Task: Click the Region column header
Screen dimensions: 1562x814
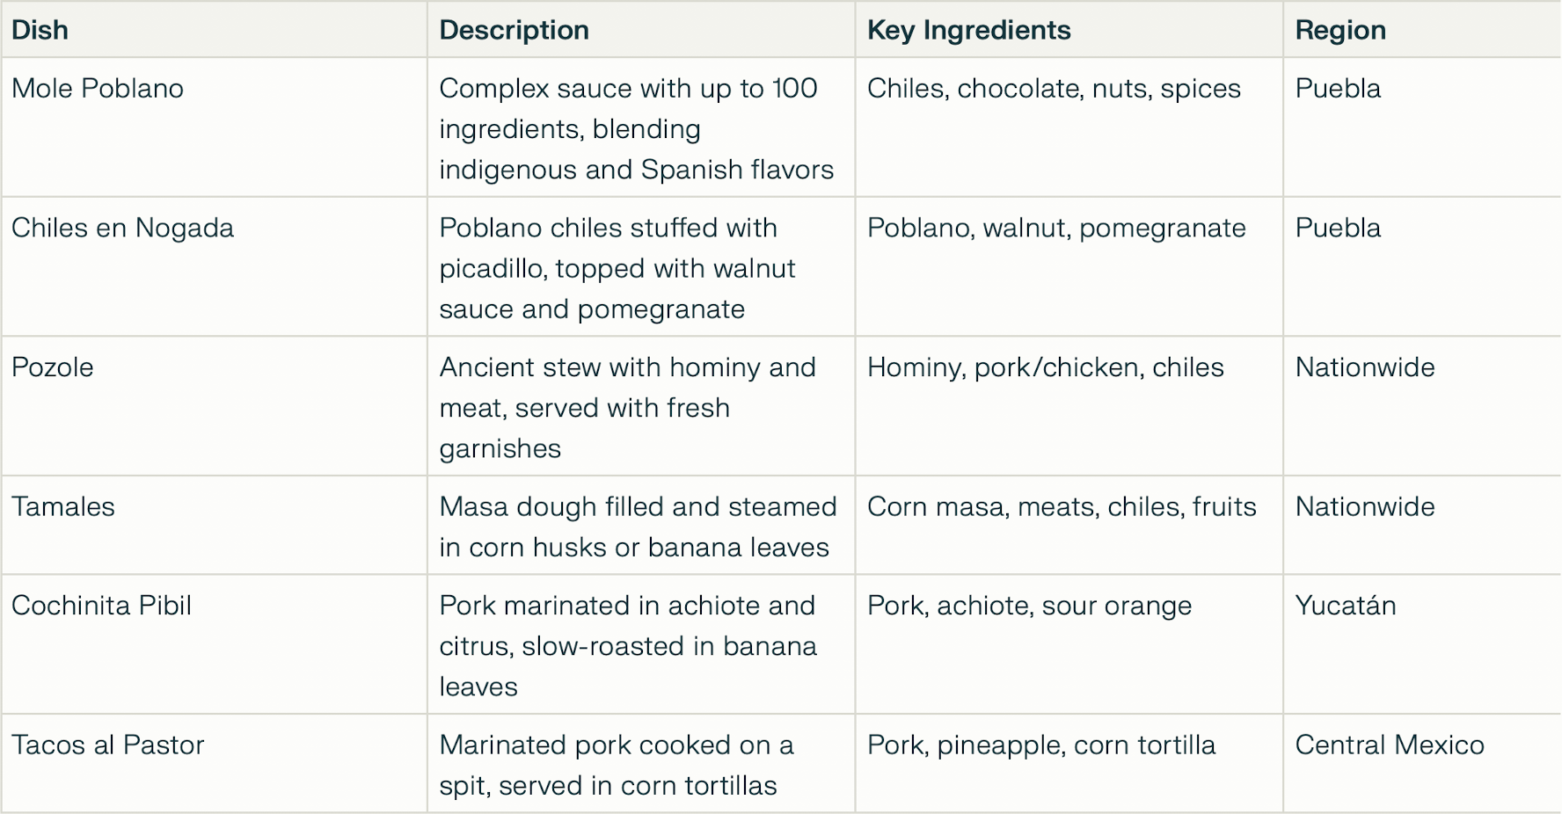Action: (x=1422, y=30)
